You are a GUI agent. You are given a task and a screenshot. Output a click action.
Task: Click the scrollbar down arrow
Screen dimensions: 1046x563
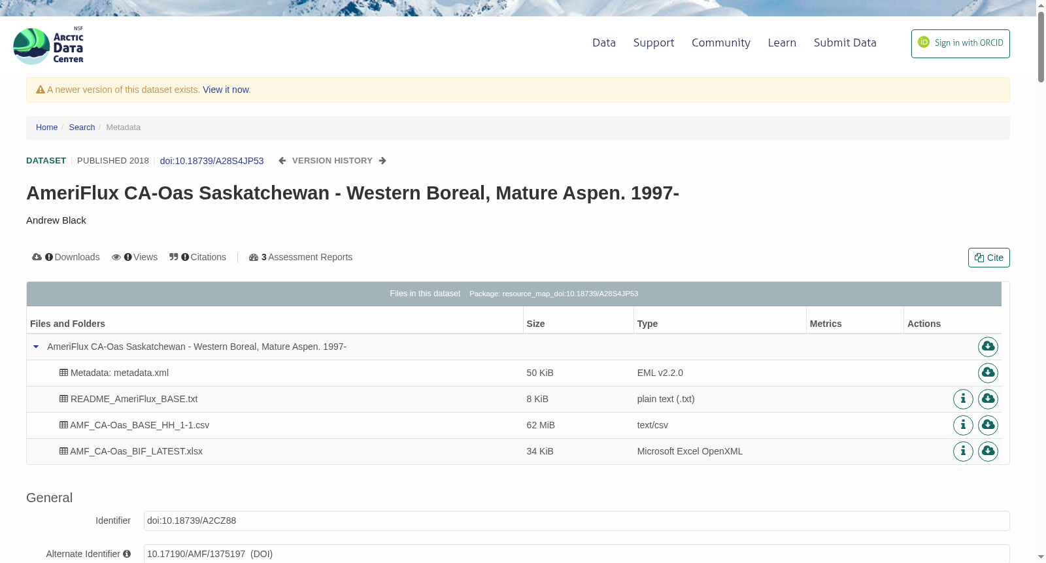click(x=1041, y=557)
